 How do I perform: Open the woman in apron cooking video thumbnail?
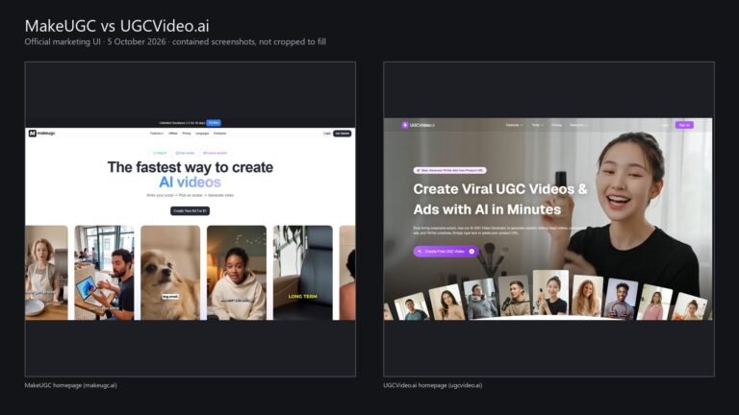[x=46, y=273]
